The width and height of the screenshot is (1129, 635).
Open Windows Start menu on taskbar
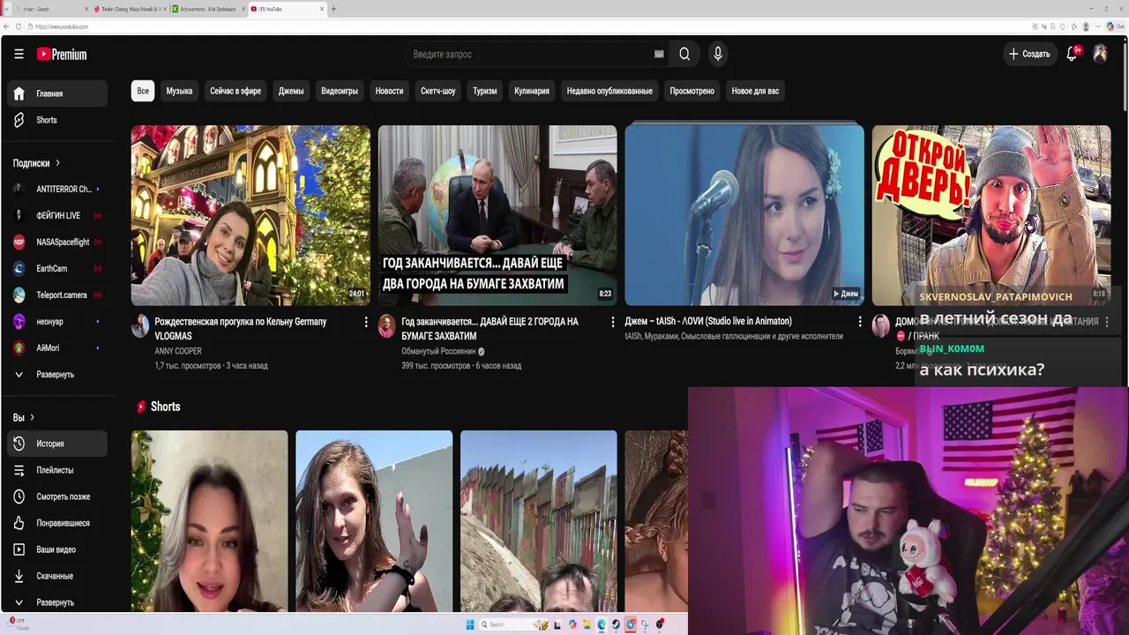[470, 624]
